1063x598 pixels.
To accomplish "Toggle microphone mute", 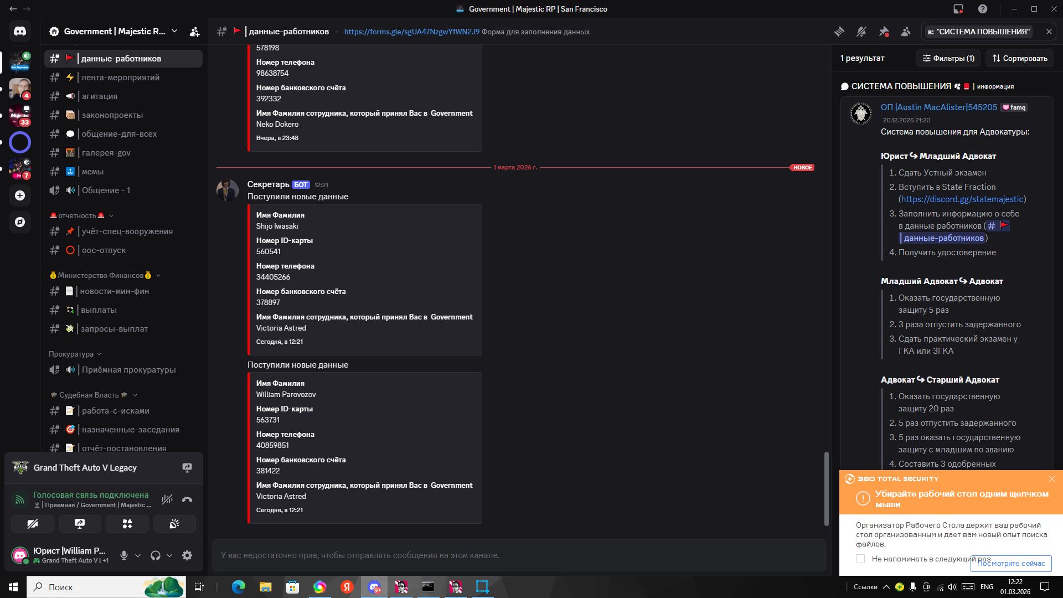I will coord(124,555).
